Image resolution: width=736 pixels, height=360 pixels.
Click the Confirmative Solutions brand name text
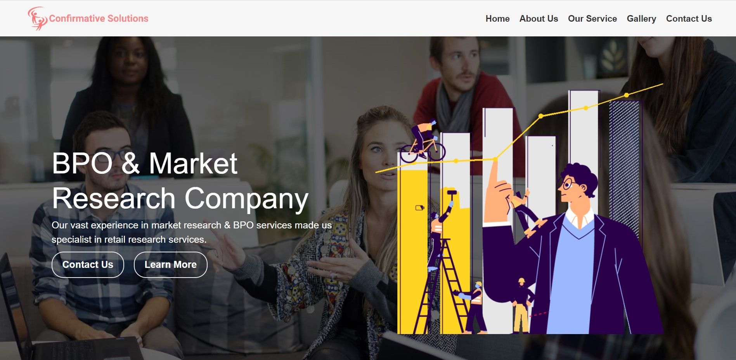pyautogui.click(x=99, y=19)
